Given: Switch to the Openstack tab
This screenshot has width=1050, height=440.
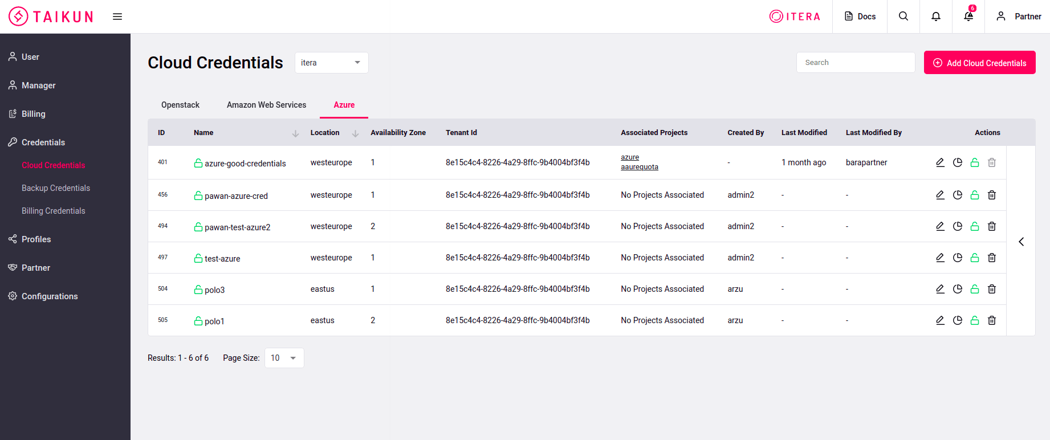Looking at the screenshot, I should coord(180,105).
